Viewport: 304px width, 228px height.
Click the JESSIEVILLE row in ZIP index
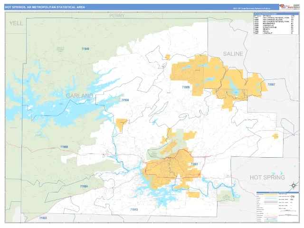pos(276,25)
